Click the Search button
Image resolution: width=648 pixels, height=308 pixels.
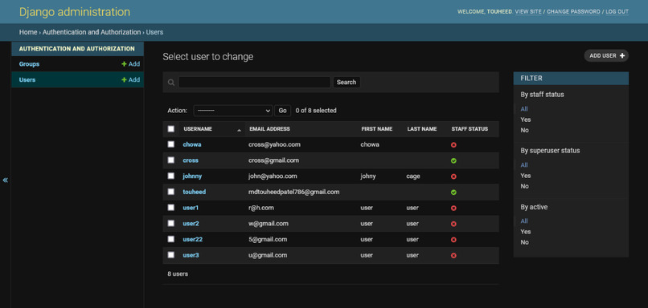347,82
